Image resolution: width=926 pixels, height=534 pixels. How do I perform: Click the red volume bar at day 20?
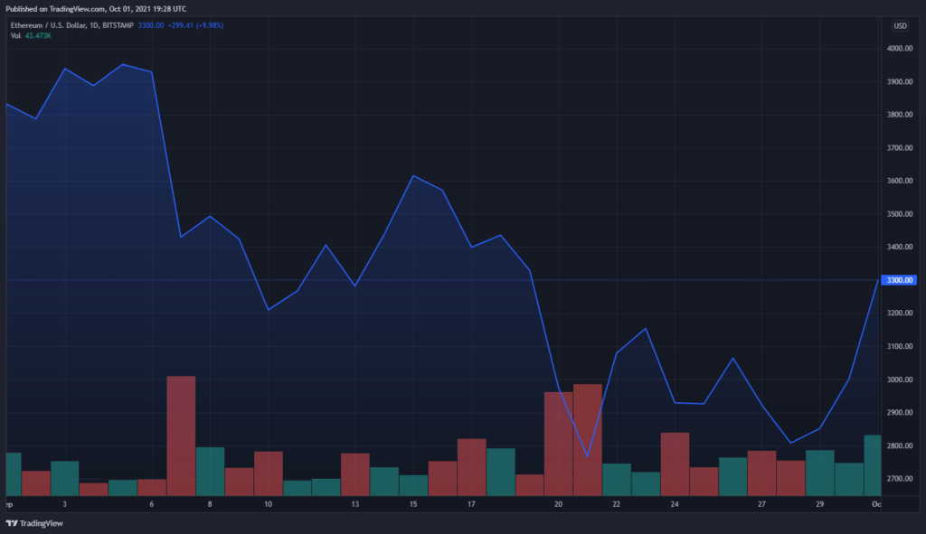point(558,444)
